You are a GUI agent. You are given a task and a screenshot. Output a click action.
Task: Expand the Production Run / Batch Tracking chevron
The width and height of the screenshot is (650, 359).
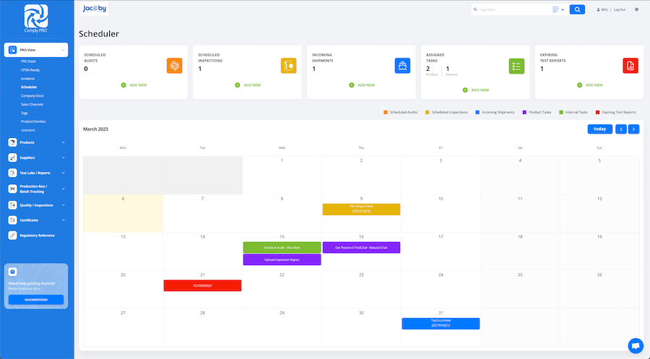coord(64,189)
